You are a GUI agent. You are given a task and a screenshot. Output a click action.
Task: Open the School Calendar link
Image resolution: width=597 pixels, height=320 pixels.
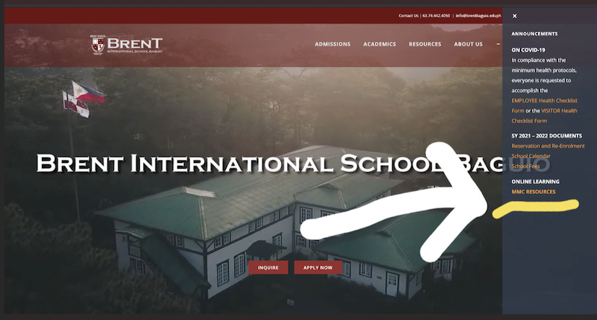[x=531, y=156]
